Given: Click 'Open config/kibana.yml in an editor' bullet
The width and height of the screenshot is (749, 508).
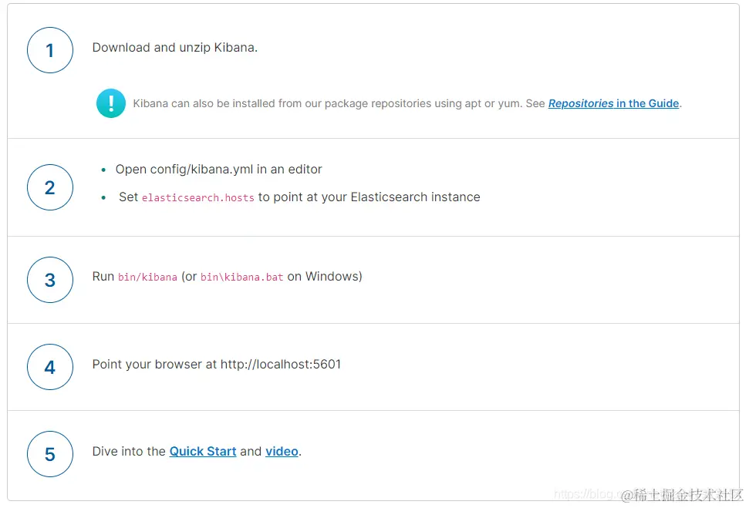Looking at the screenshot, I should 218,169.
